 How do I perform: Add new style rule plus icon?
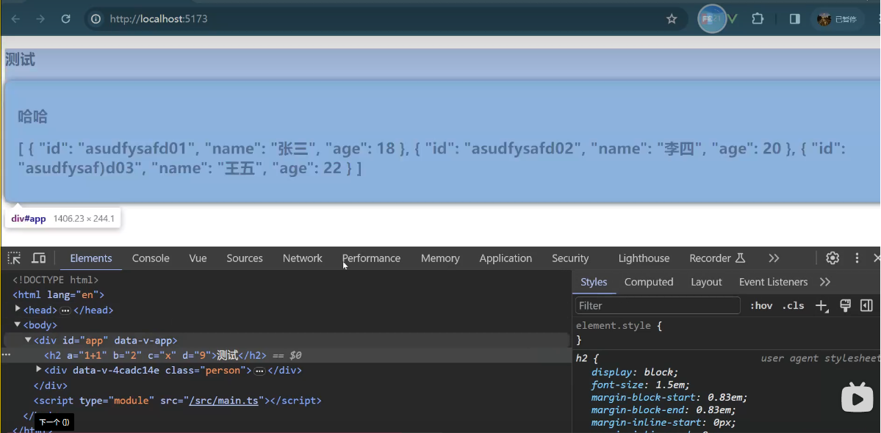click(x=822, y=306)
